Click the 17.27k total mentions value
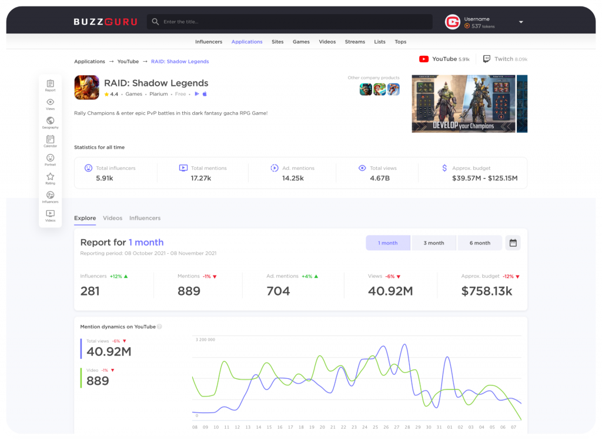The image size is (602, 440). tap(201, 179)
